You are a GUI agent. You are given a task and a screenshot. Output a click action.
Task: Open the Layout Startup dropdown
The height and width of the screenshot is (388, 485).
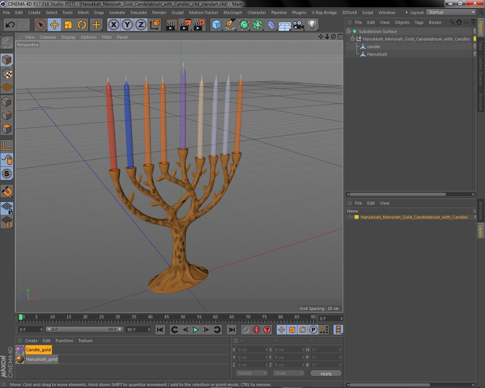[x=451, y=13]
